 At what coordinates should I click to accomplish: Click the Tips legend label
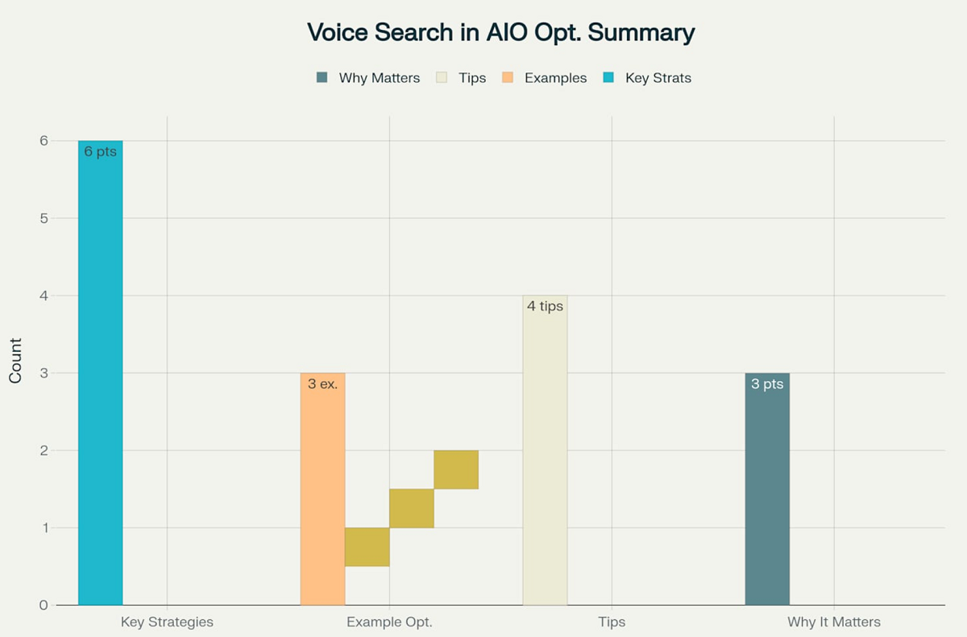[472, 78]
